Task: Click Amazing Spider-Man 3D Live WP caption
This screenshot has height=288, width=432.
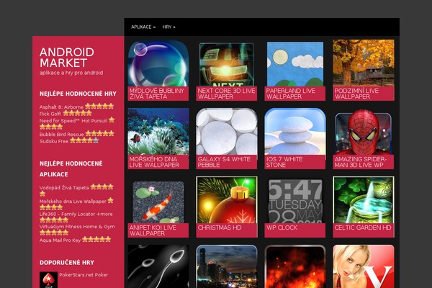Action: click(364, 162)
